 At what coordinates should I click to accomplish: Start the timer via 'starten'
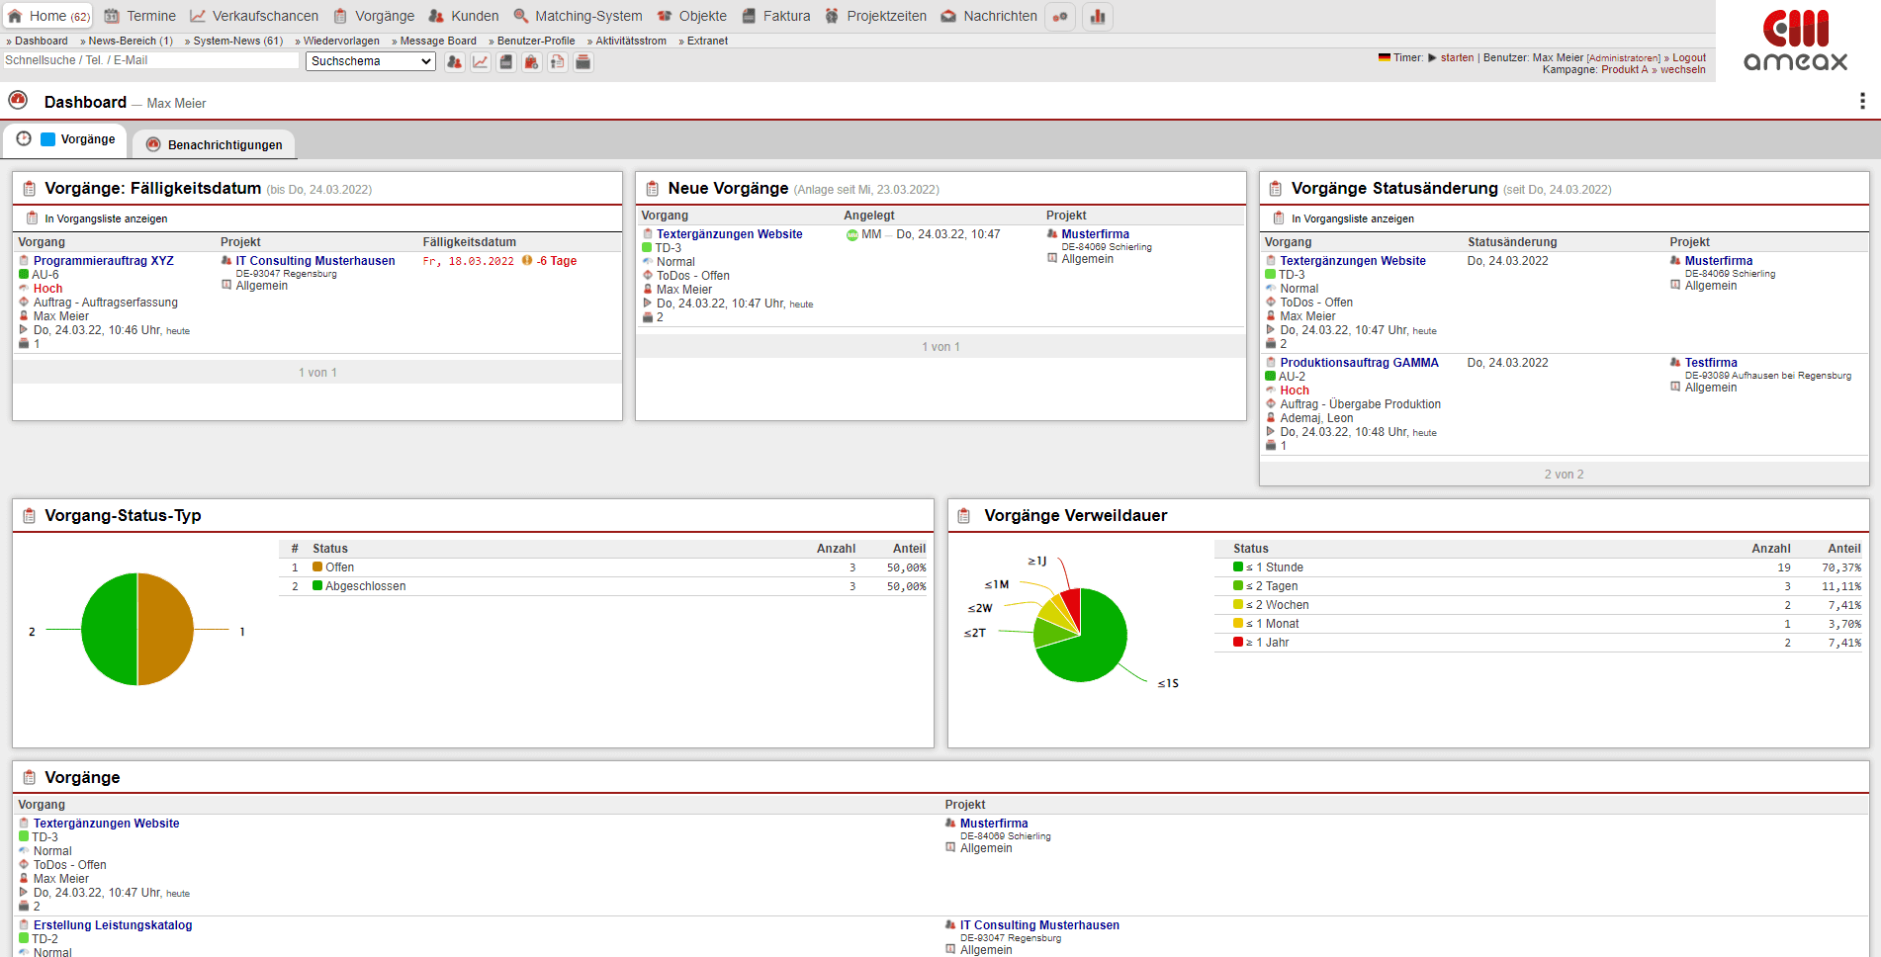coord(1457,57)
